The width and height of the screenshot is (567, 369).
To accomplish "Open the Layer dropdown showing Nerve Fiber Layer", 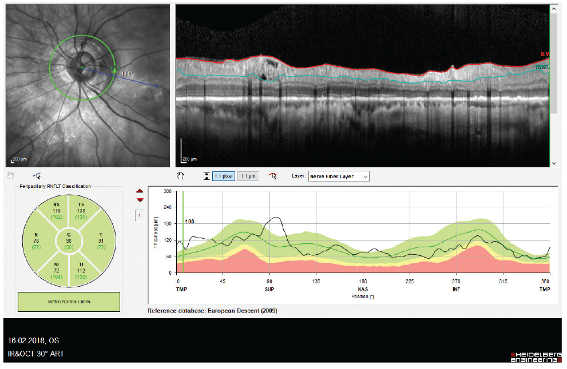I will tap(339, 176).
